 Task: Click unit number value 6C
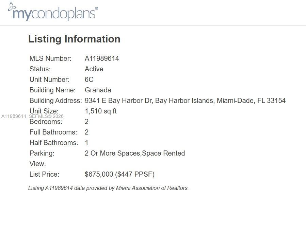pos(89,79)
